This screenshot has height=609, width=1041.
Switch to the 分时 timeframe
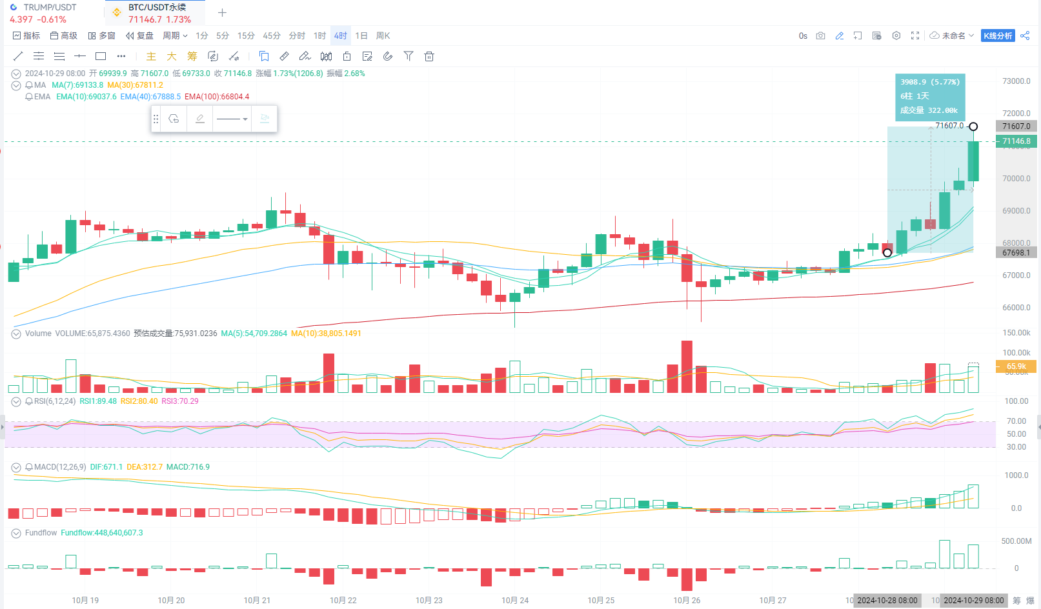point(297,35)
